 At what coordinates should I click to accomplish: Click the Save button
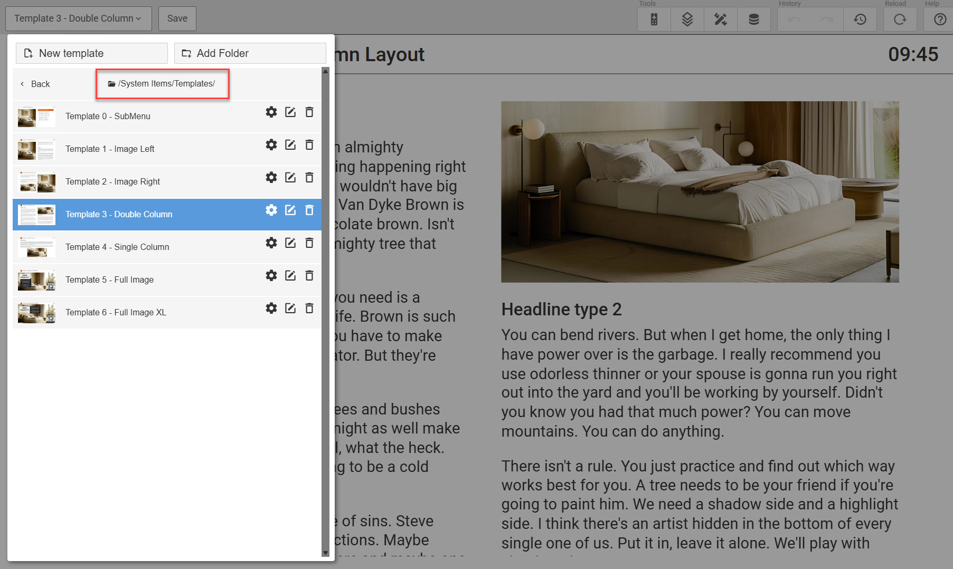click(177, 18)
